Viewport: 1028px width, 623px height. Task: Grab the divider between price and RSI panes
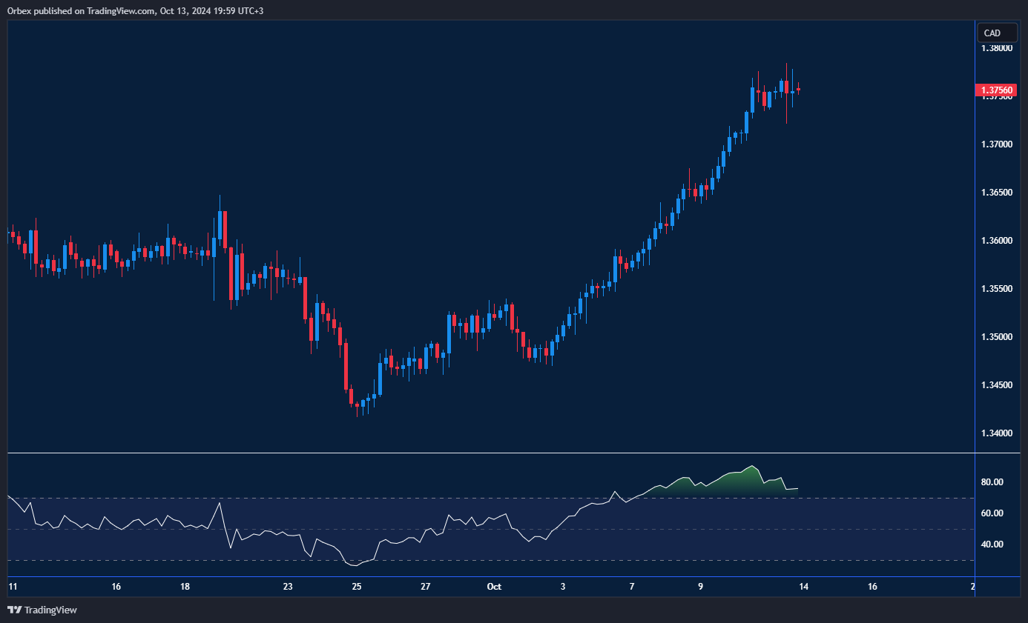(490, 453)
